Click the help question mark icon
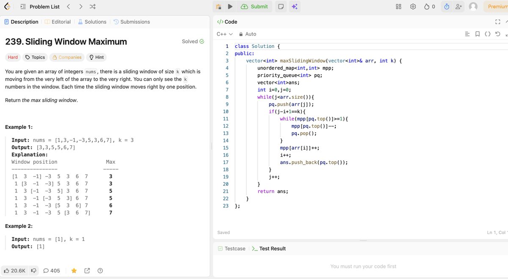Image resolution: width=508 pixels, height=279 pixels. 100,271
